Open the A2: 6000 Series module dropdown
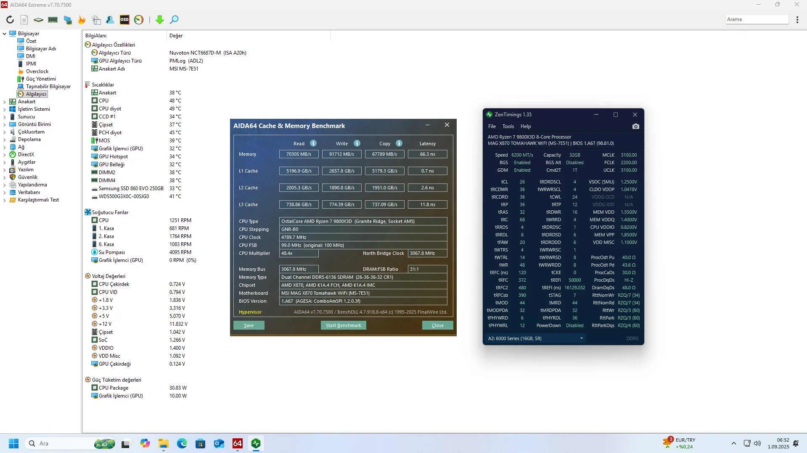This screenshot has width=807, height=453. (535, 338)
